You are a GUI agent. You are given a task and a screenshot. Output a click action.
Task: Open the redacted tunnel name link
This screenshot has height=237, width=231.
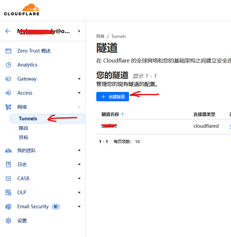(109, 126)
